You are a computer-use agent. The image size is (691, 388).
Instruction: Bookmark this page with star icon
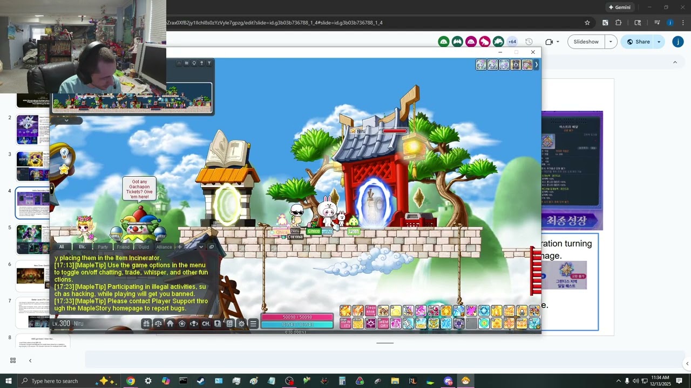coord(587,23)
